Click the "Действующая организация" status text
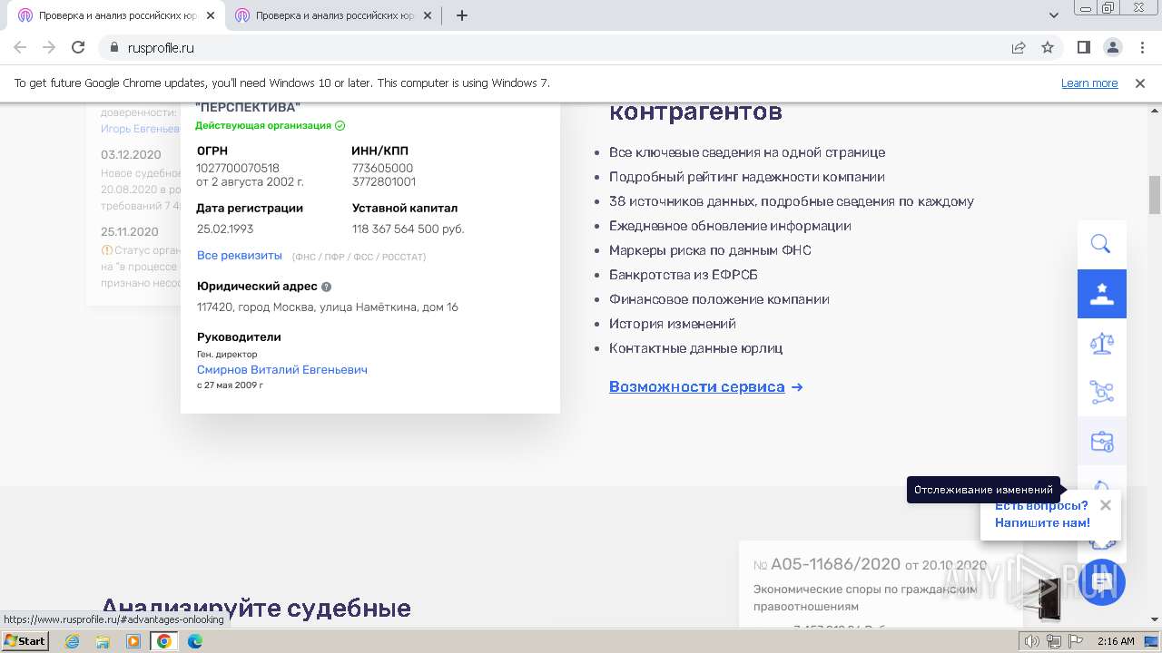The image size is (1162, 653). pos(263,126)
